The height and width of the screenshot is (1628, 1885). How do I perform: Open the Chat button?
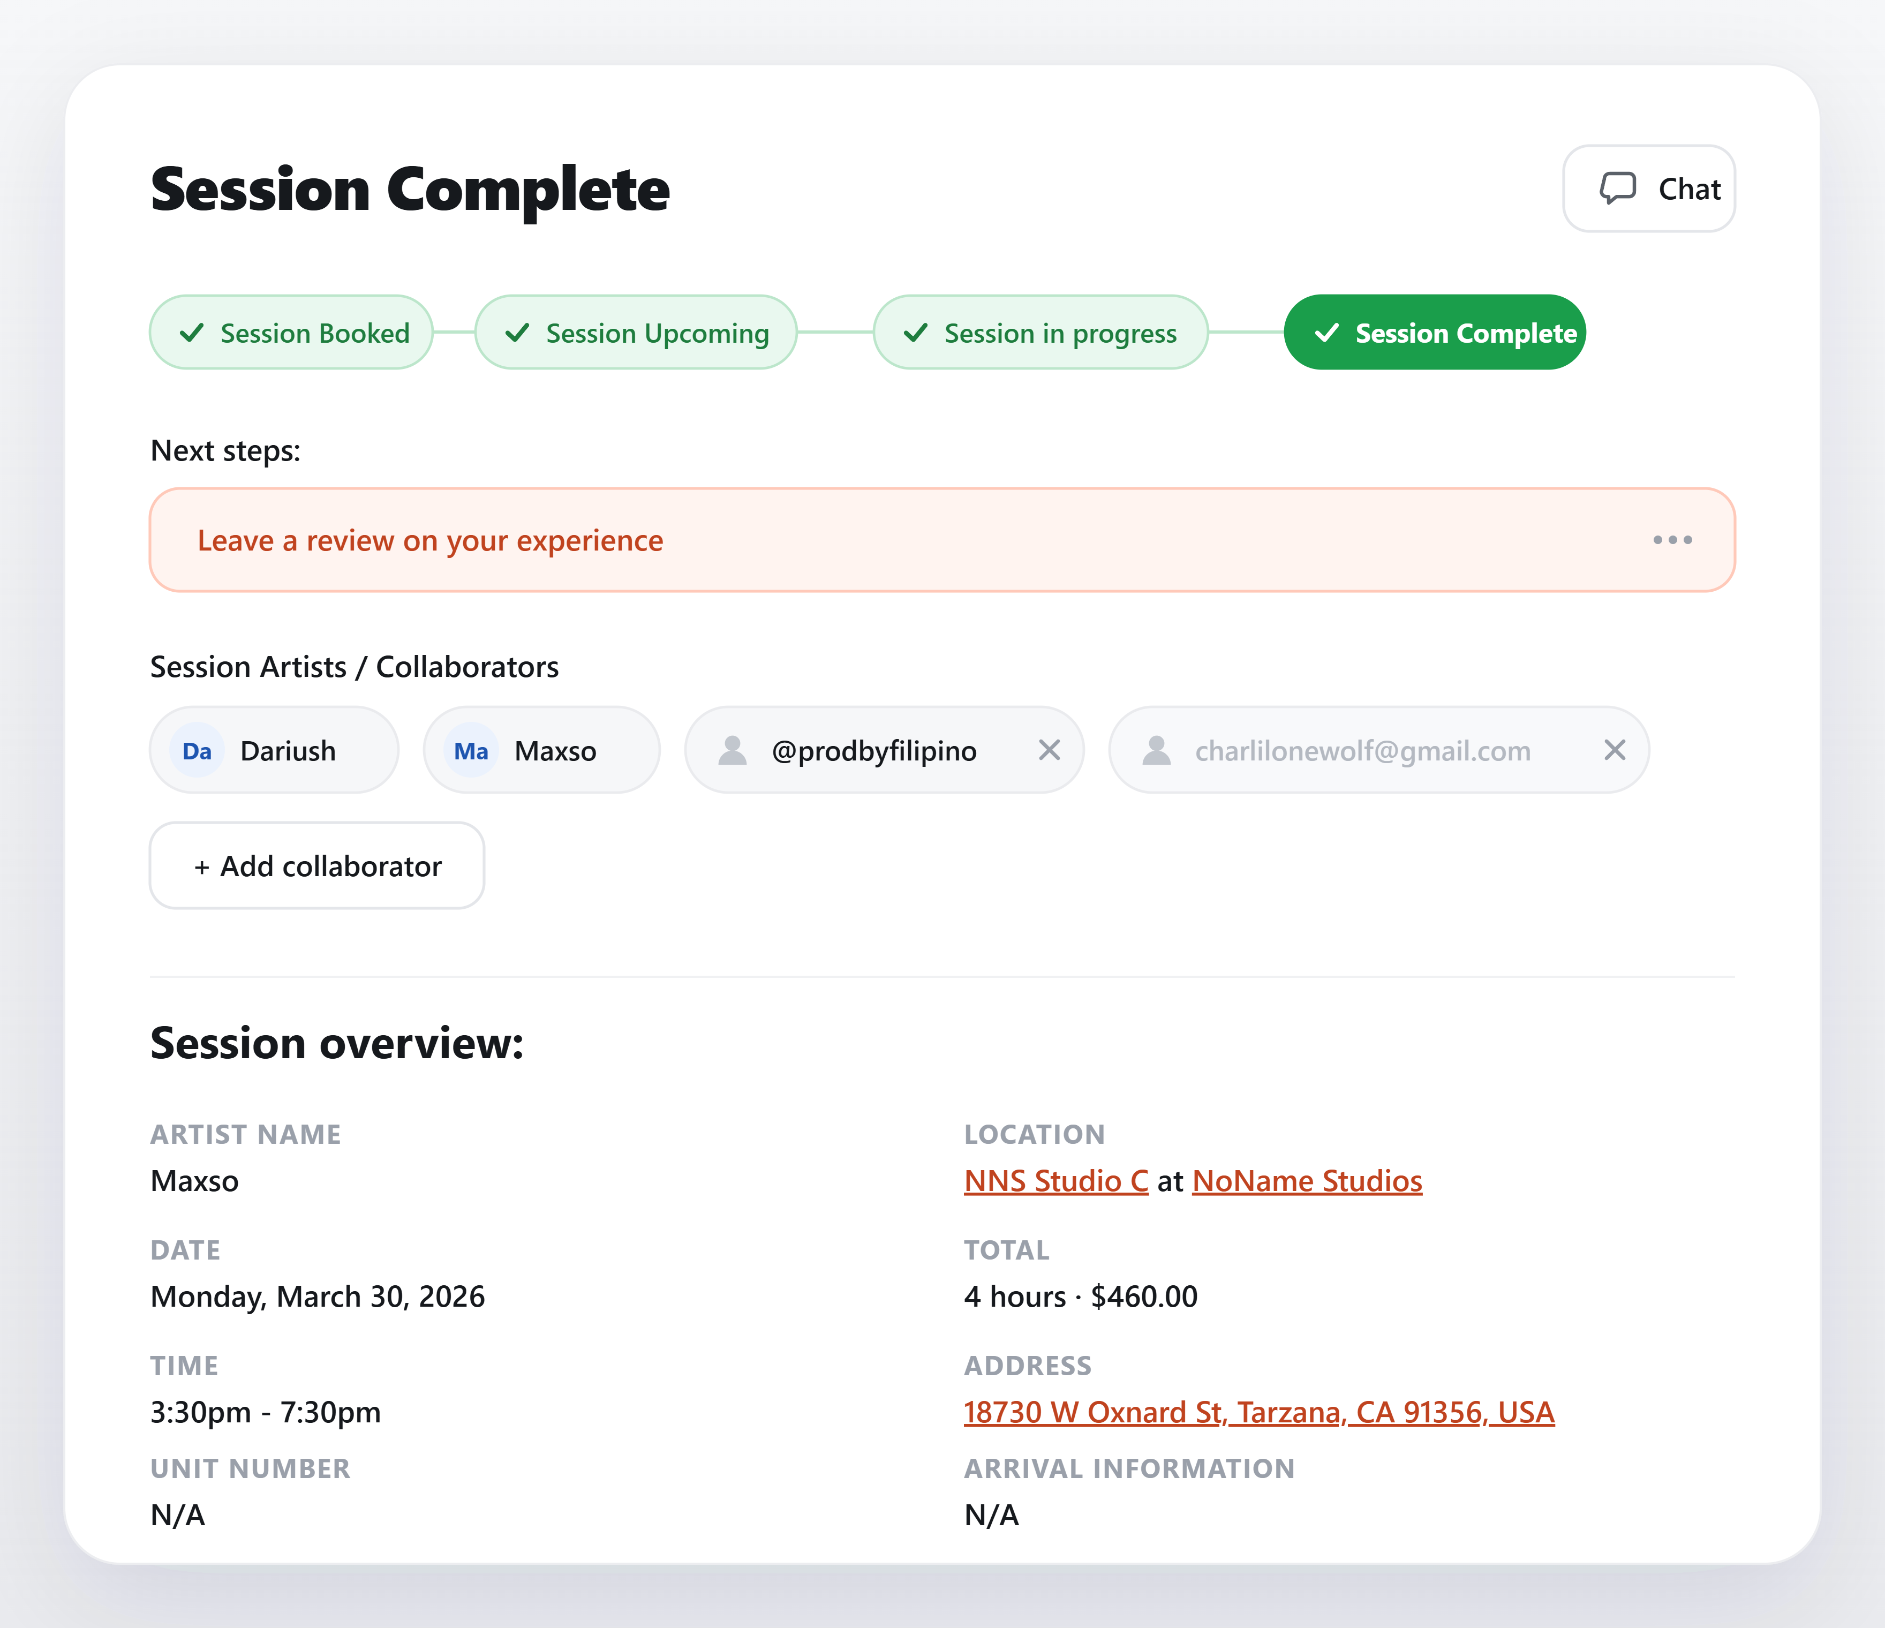1648,189
